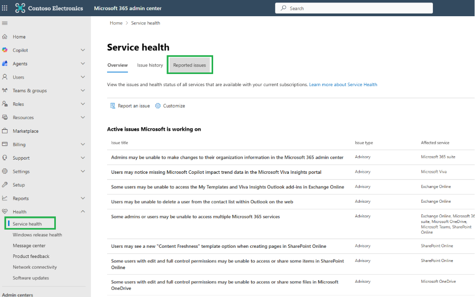Expand the Users menu chevron

click(83, 77)
